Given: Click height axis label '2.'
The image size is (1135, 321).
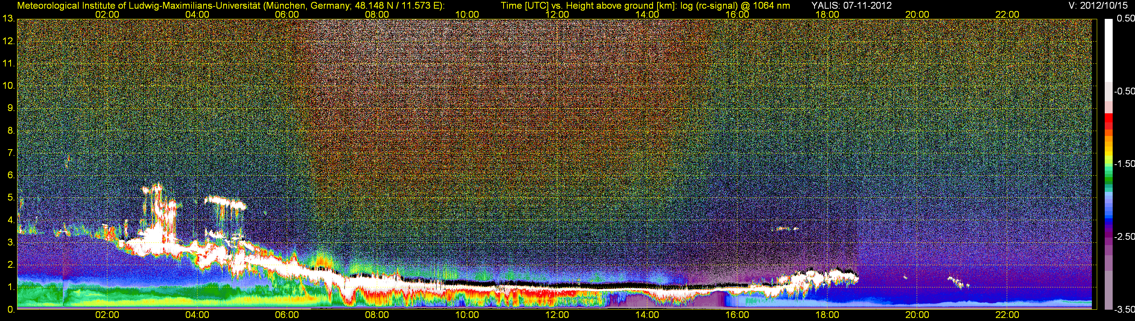Looking at the screenshot, I should point(11,265).
